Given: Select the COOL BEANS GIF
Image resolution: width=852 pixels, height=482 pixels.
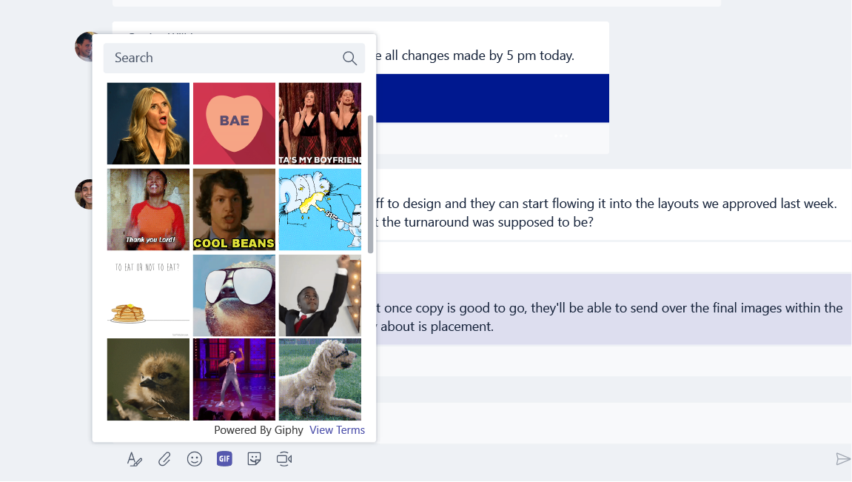Looking at the screenshot, I should pyautogui.click(x=234, y=209).
